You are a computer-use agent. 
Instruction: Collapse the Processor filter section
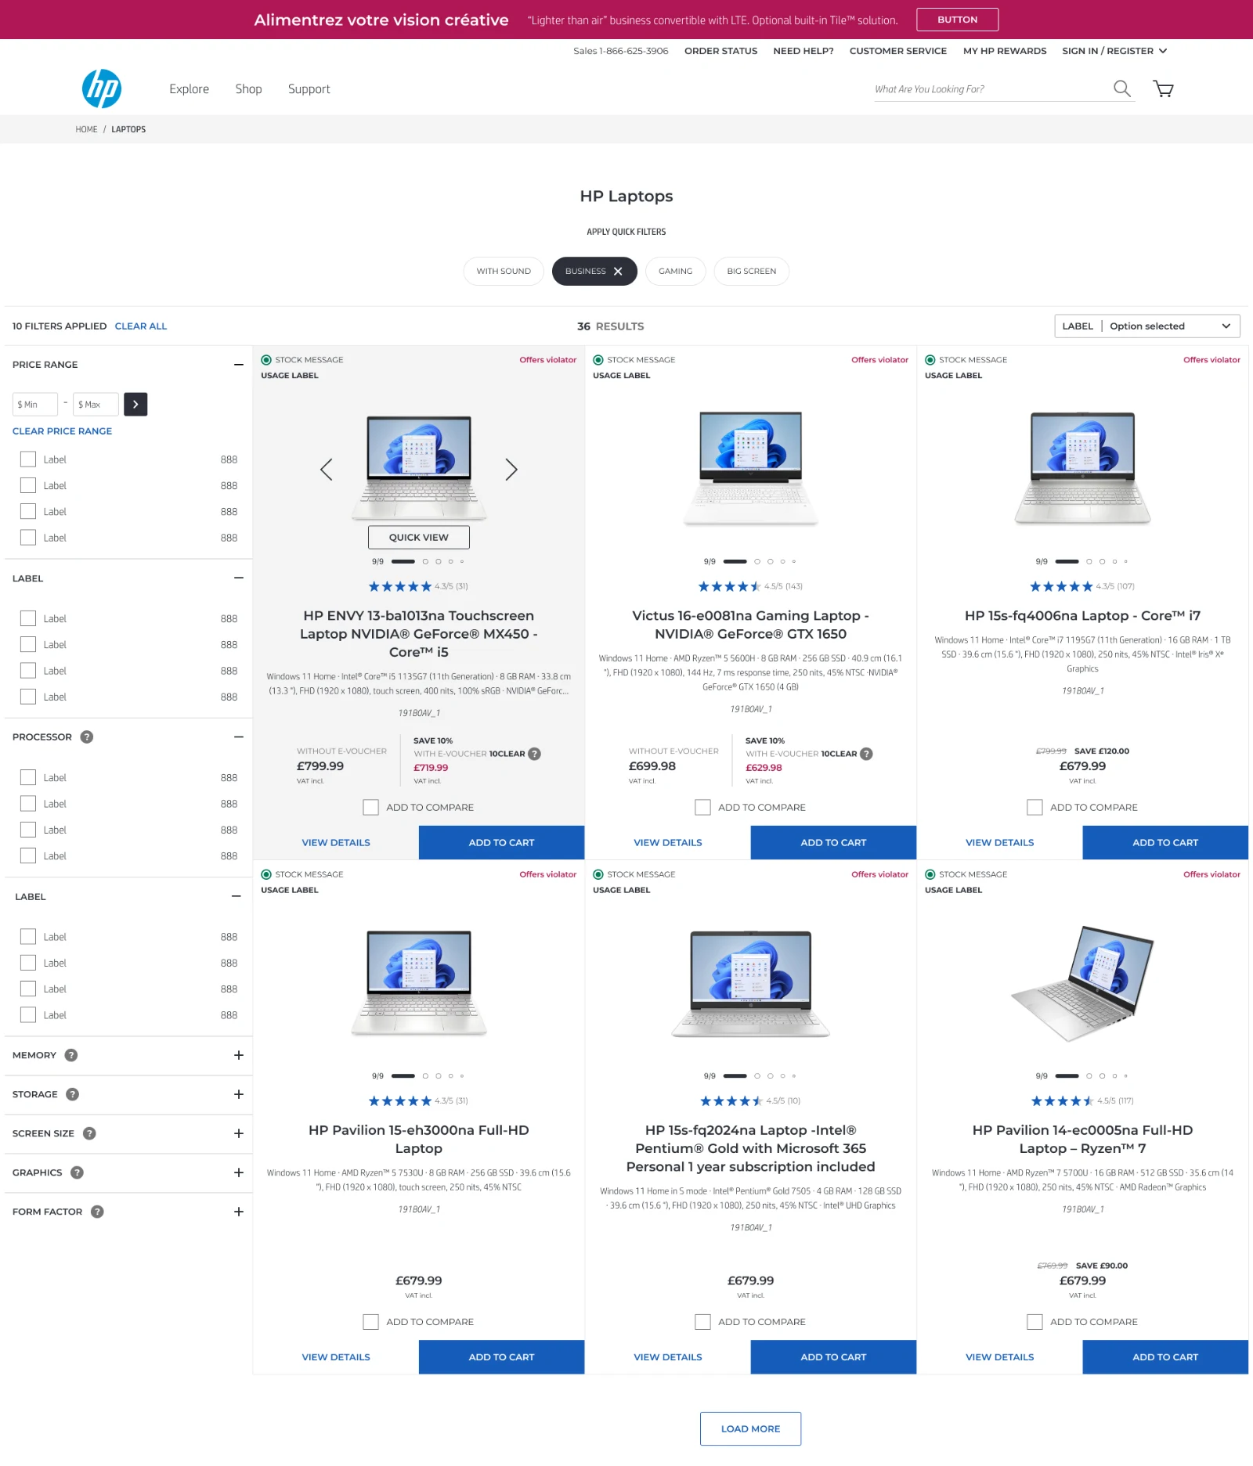pyautogui.click(x=239, y=737)
